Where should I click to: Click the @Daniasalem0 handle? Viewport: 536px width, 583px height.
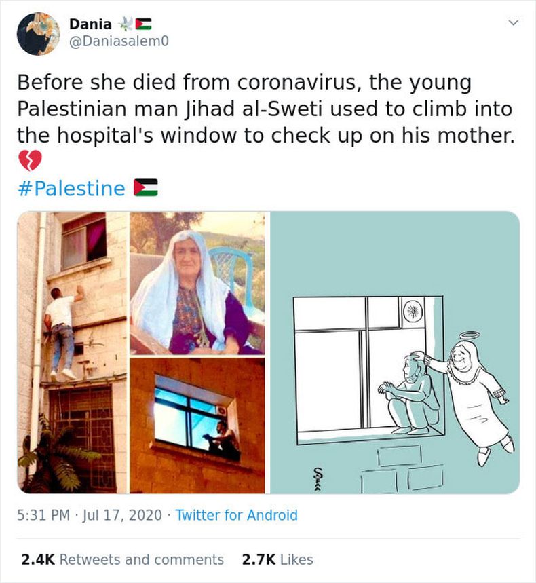(118, 41)
